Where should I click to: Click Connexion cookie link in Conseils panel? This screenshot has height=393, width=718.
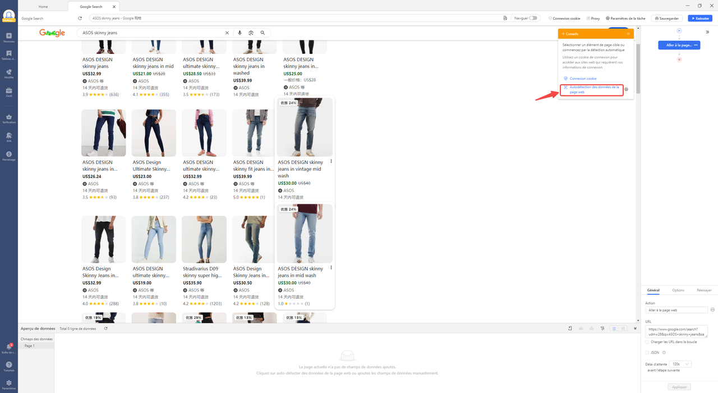(580, 79)
